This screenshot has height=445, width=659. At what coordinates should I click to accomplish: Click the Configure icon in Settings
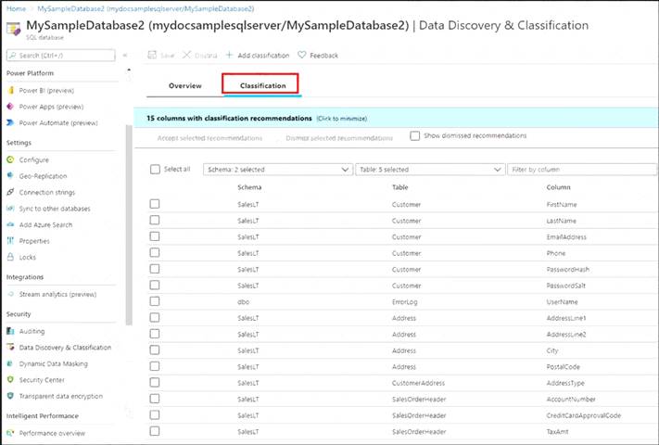(x=10, y=159)
